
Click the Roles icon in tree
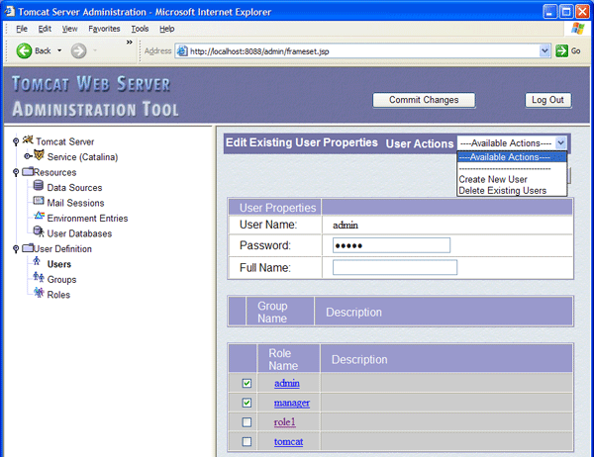coord(39,294)
